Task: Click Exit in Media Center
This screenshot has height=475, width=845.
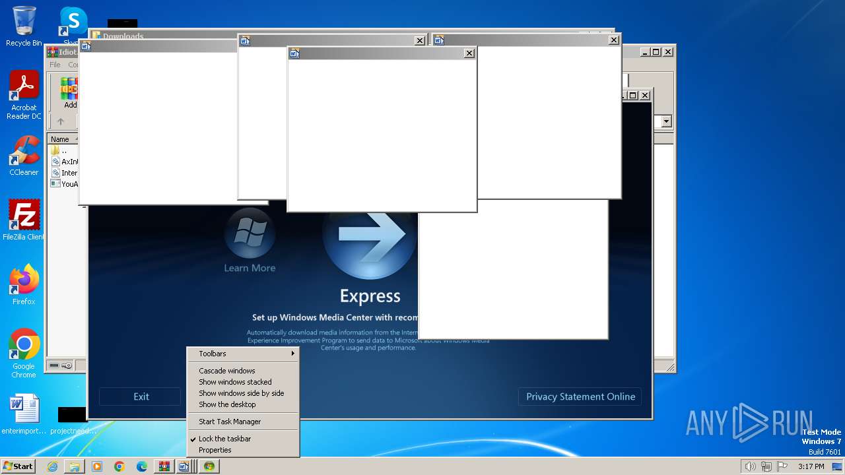Action: click(141, 396)
